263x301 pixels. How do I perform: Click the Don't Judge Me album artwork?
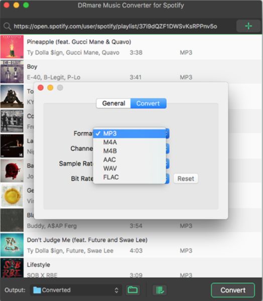coord(12,245)
